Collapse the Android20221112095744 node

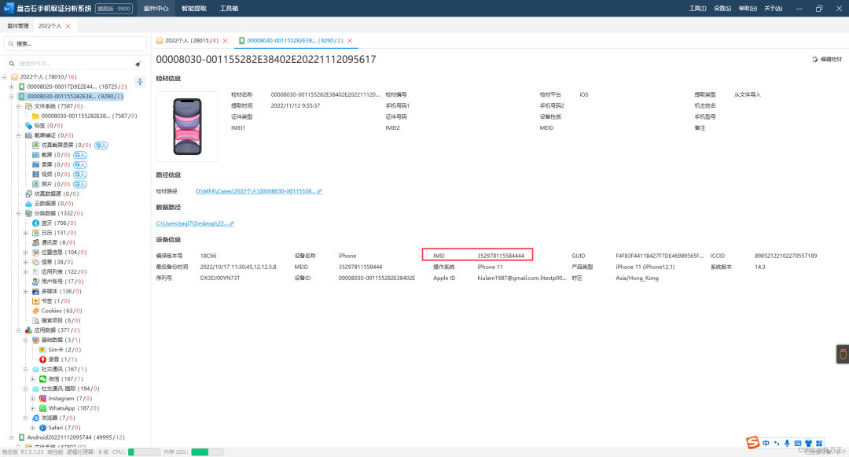coord(11,437)
